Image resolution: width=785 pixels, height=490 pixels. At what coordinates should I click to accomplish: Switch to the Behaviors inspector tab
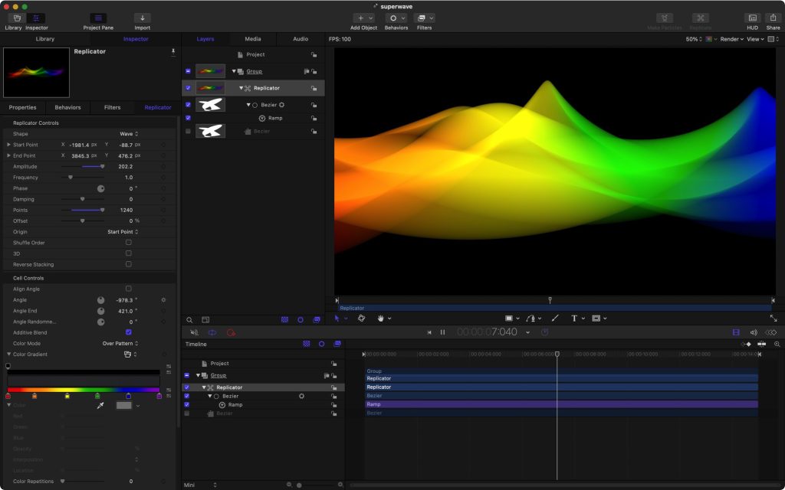(x=67, y=107)
